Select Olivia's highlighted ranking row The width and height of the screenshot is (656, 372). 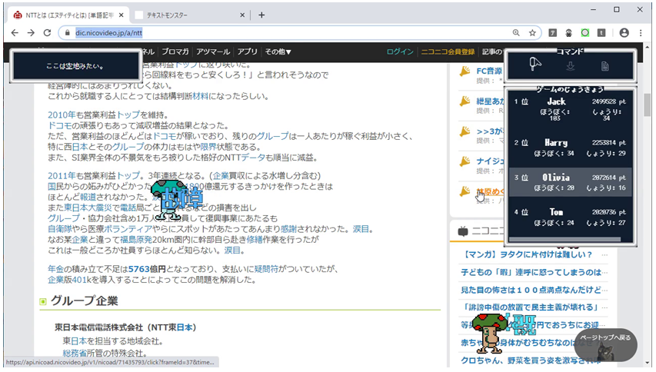tap(571, 182)
